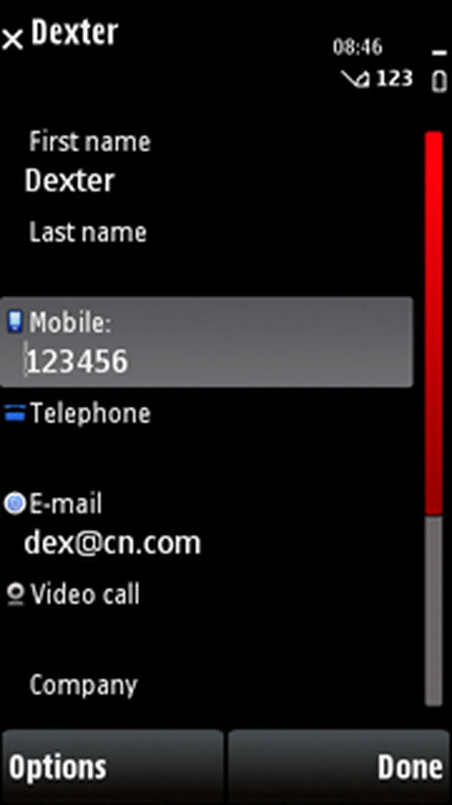Select the mobile phone icon
Viewport: 452px width, 805px height.
point(15,321)
